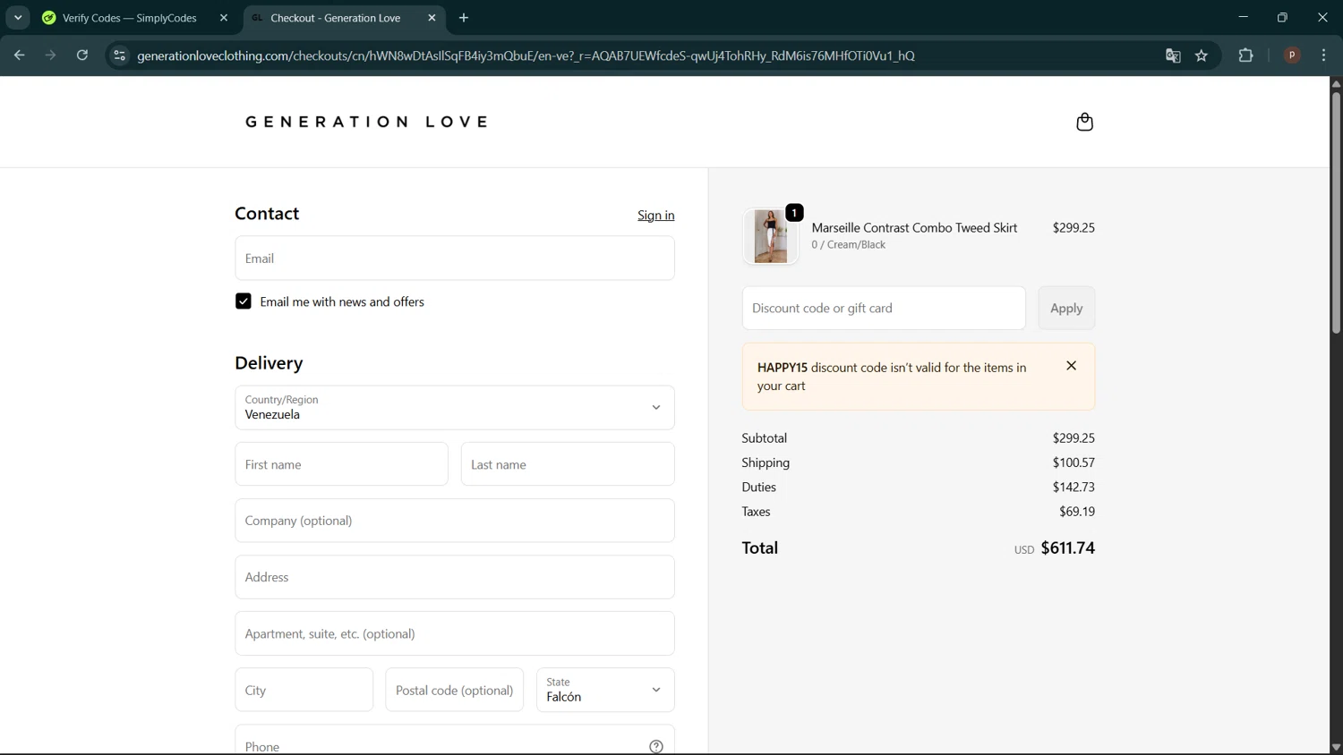Screen dimensions: 1343x755
Task: Click the browser address bar URL
Action: point(526,55)
